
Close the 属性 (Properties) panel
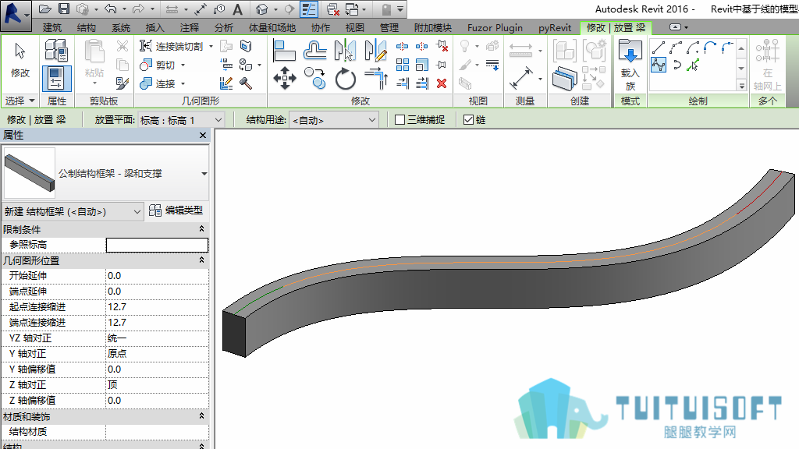(203, 135)
